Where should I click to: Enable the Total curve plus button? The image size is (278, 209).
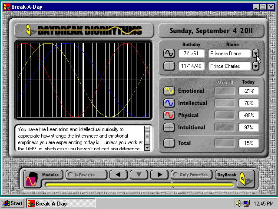point(169,143)
